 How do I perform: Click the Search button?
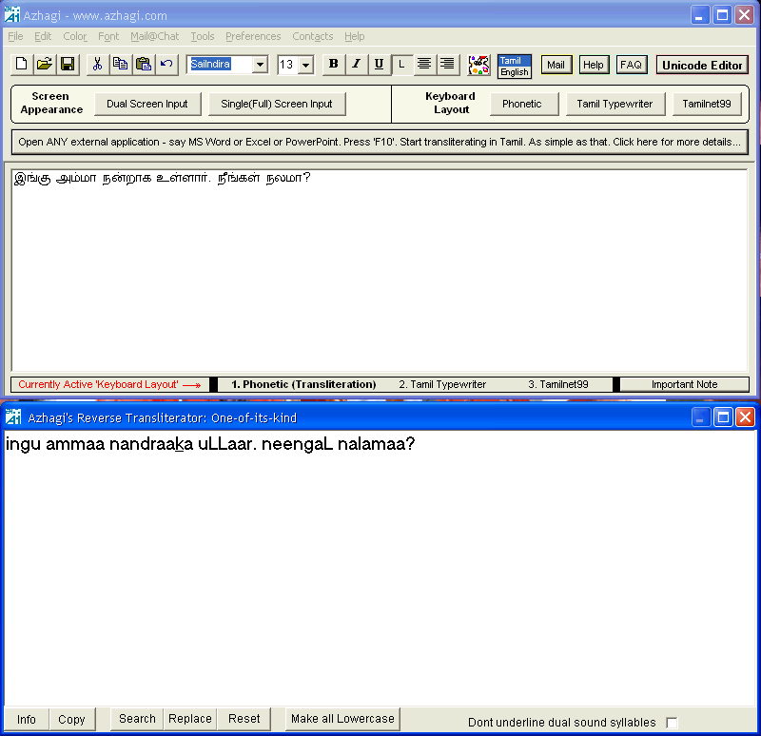(x=137, y=719)
